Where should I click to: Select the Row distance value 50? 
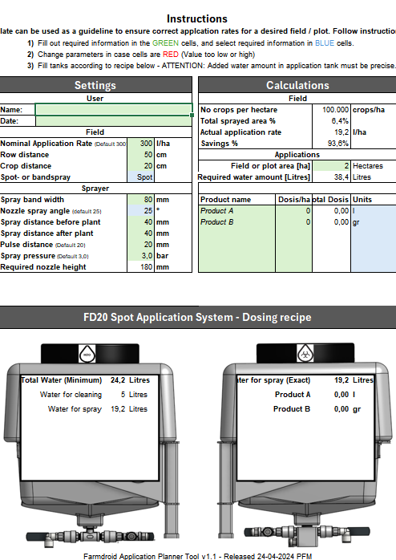click(x=140, y=155)
